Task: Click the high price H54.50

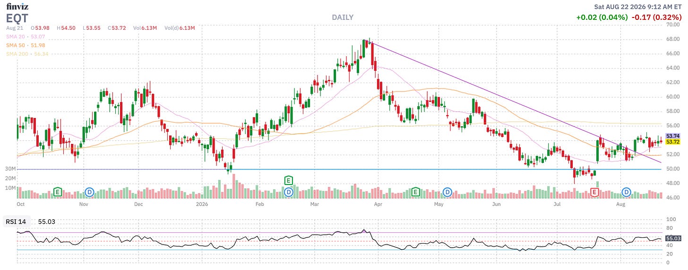Action: [x=67, y=28]
